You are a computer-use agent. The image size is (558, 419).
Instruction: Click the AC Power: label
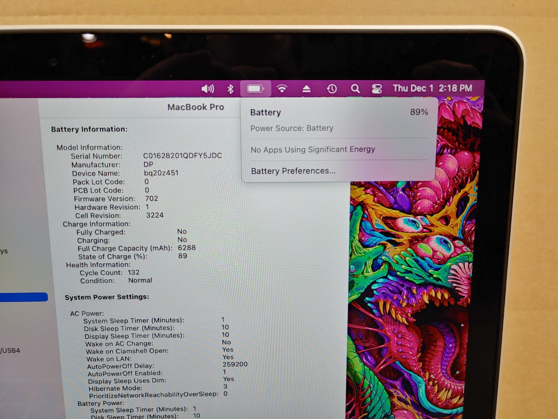pyautogui.click(x=87, y=313)
